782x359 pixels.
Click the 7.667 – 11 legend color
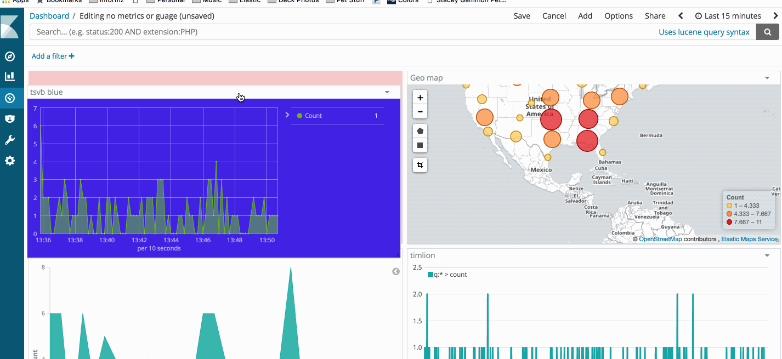[x=729, y=222]
